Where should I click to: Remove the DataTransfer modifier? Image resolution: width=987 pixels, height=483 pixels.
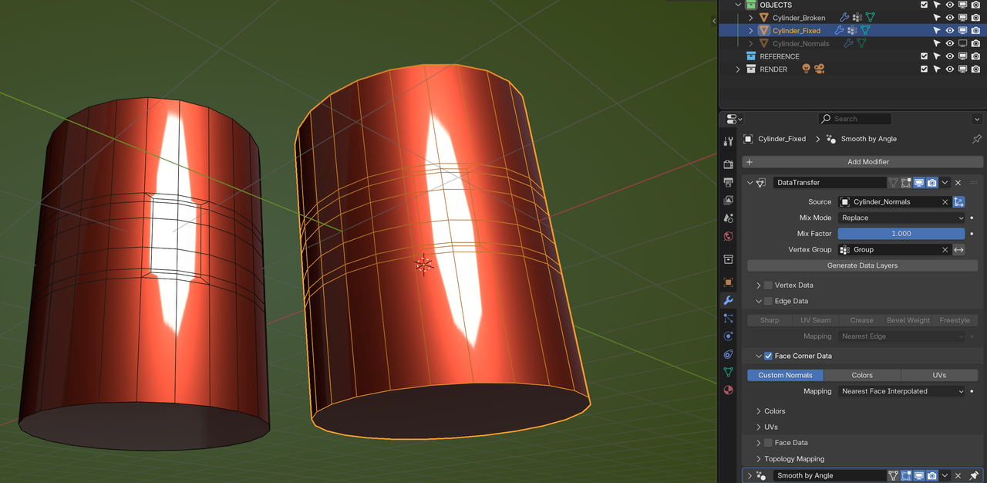pos(958,183)
